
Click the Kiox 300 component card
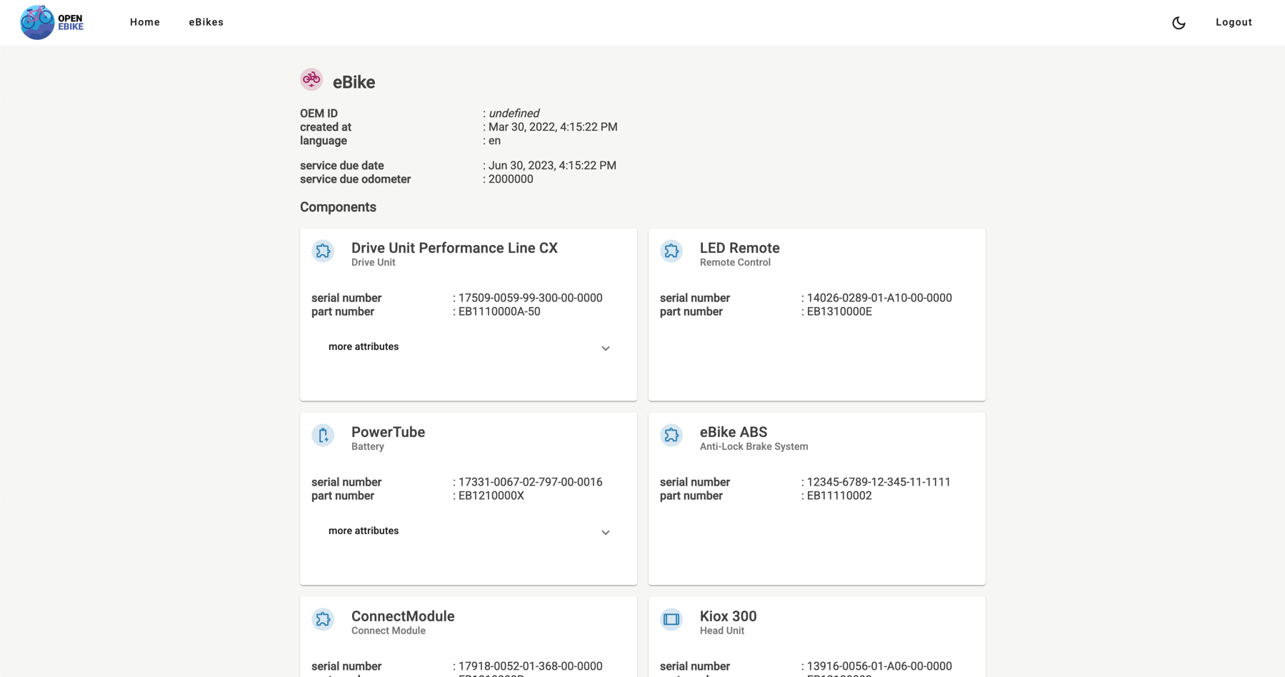(x=816, y=636)
